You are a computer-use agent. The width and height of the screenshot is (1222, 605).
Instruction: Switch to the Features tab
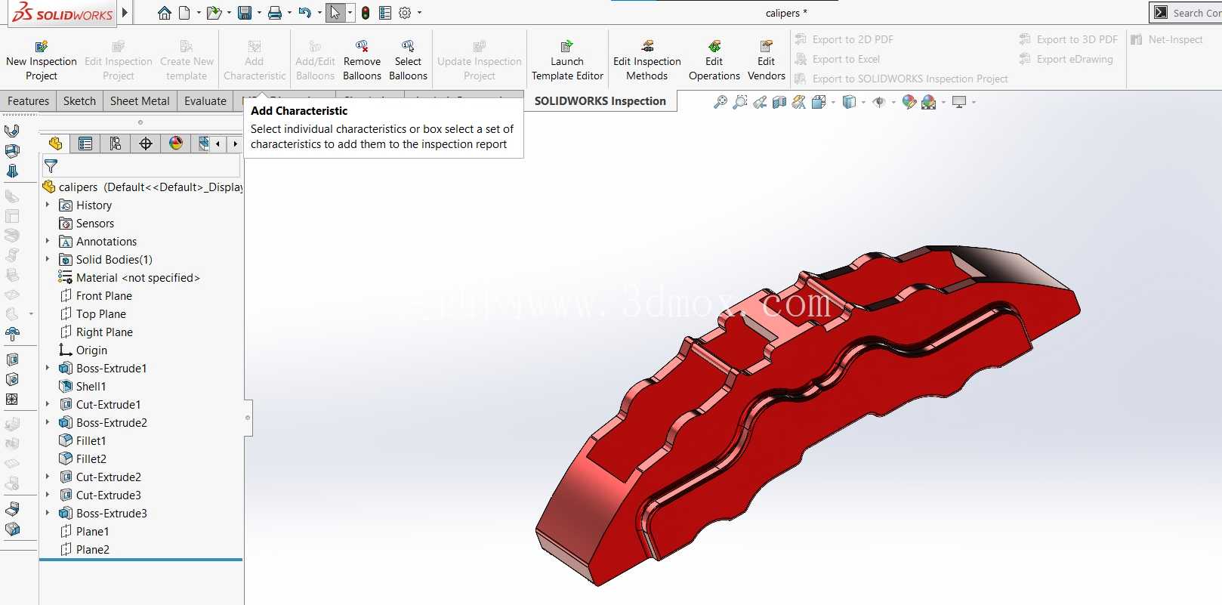point(28,100)
